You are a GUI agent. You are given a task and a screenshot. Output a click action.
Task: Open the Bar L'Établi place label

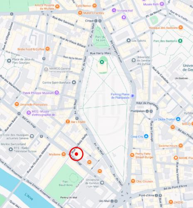[78, 122]
